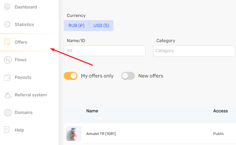Click the Amulet TR product thumbnail

[74, 134]
